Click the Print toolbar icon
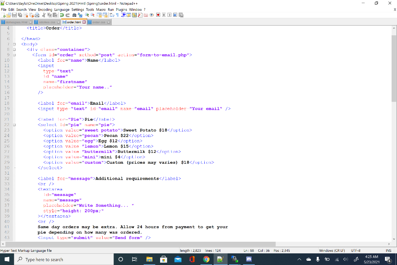The height and width of the screenshot is (265, 397). pyautogui.click(x=36, y=15)
